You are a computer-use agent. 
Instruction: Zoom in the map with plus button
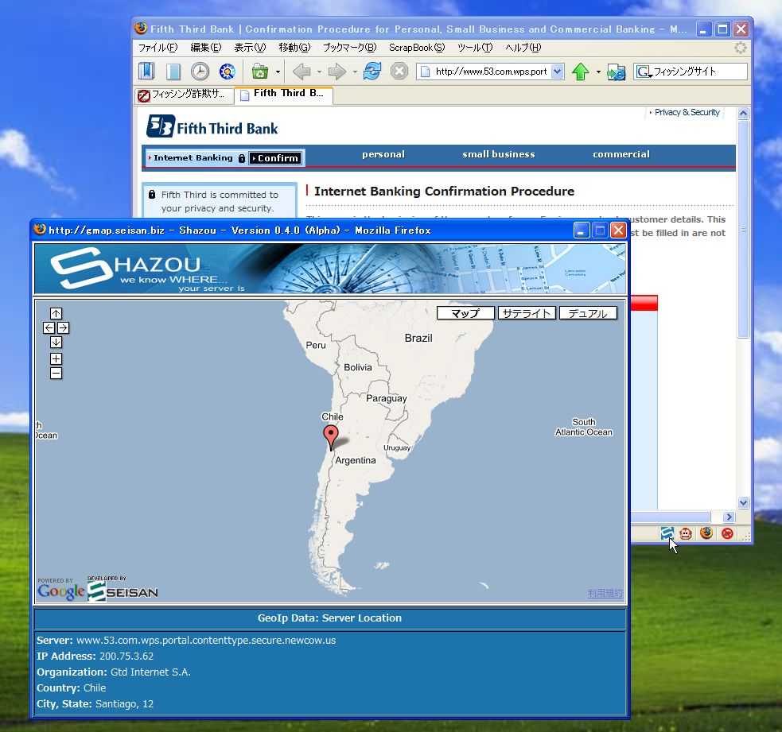point(56,358)
